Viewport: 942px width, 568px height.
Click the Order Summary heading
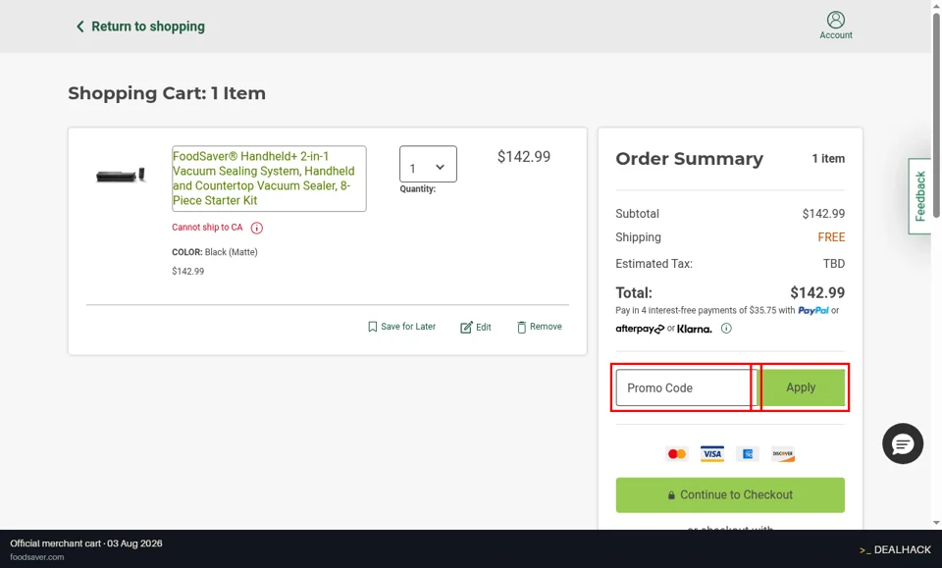(689, 159)
